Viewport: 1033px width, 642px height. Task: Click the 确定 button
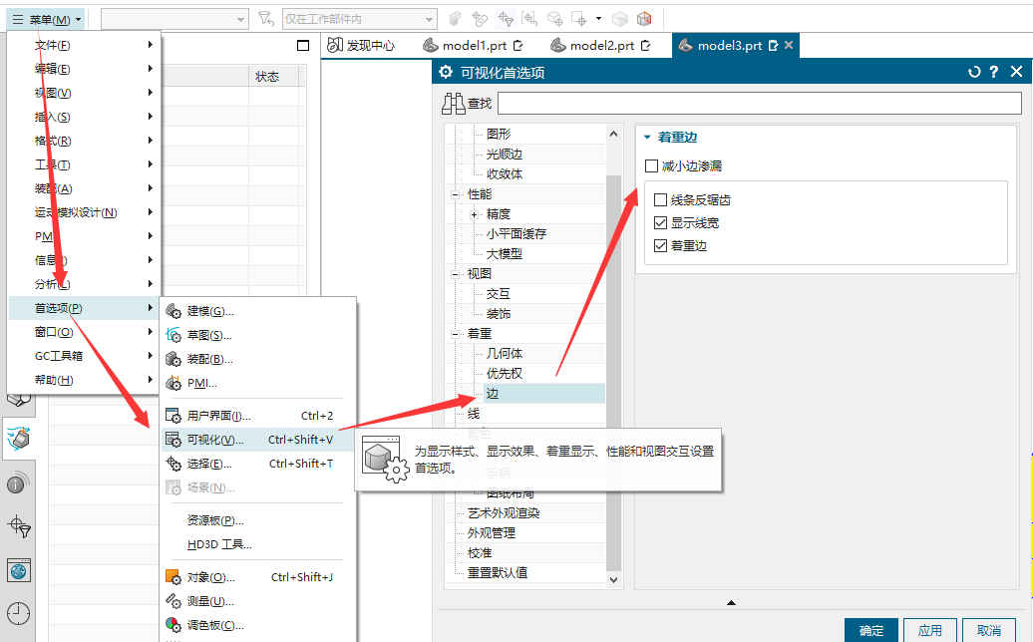[x=870, y=630]
